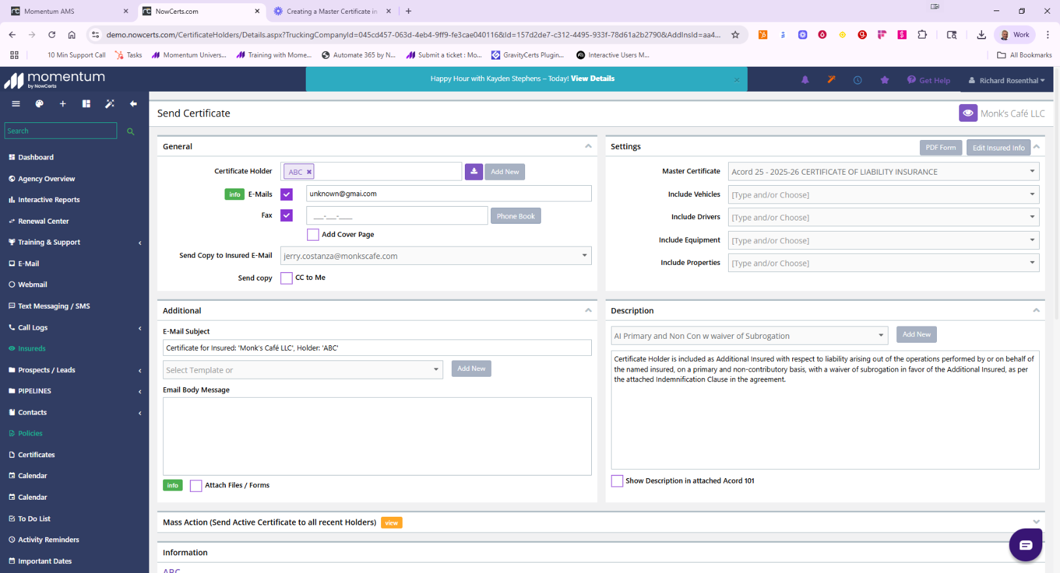Click the download icon next to Certificate Holder

[474, 171]
